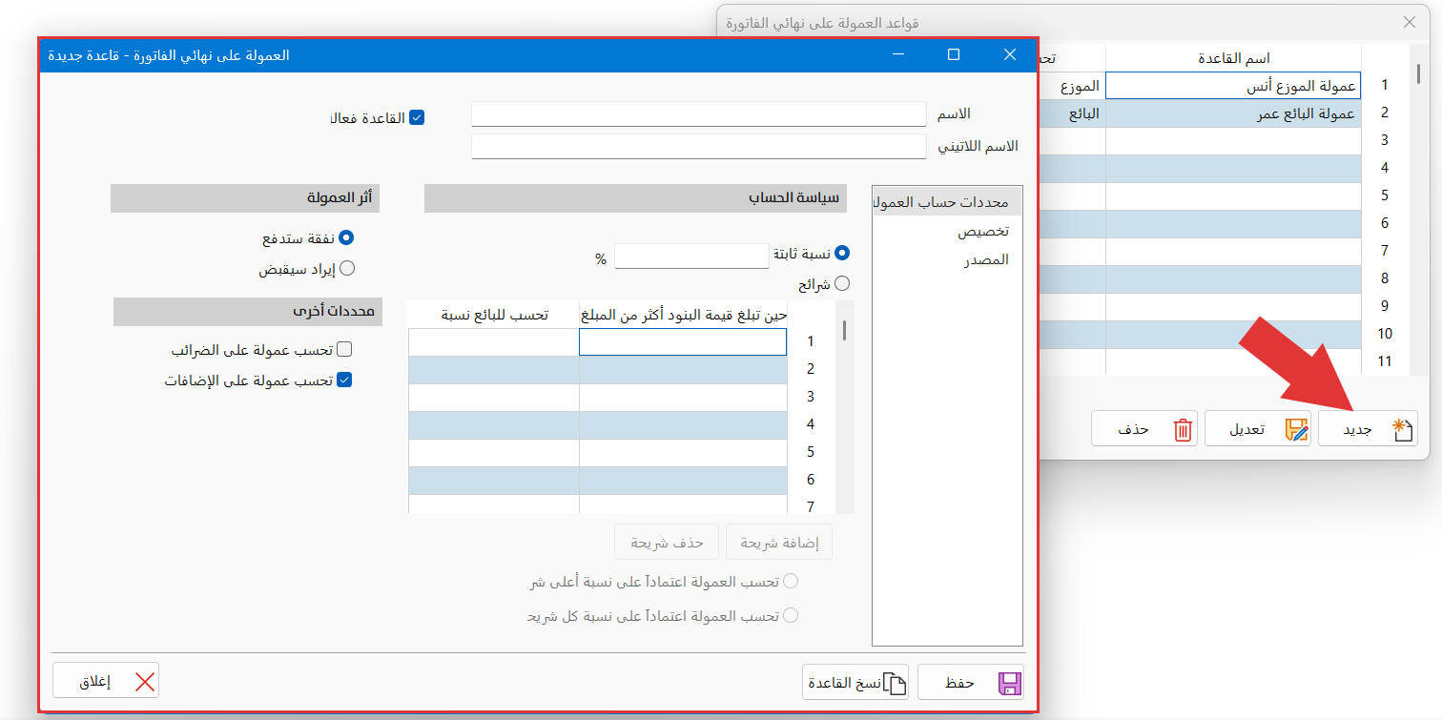
Task: Click the الاسم اللاتيني input field
Action: point(699,147)
